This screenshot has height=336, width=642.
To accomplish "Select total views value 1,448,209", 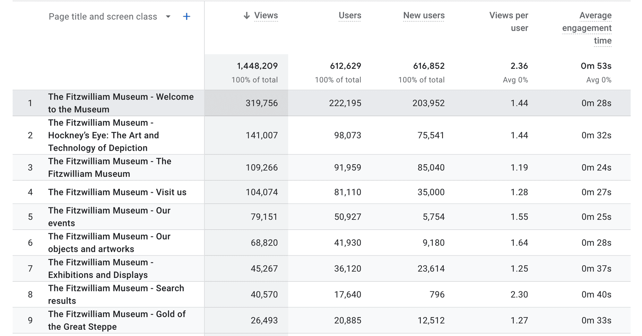I will tap(257, 66).
